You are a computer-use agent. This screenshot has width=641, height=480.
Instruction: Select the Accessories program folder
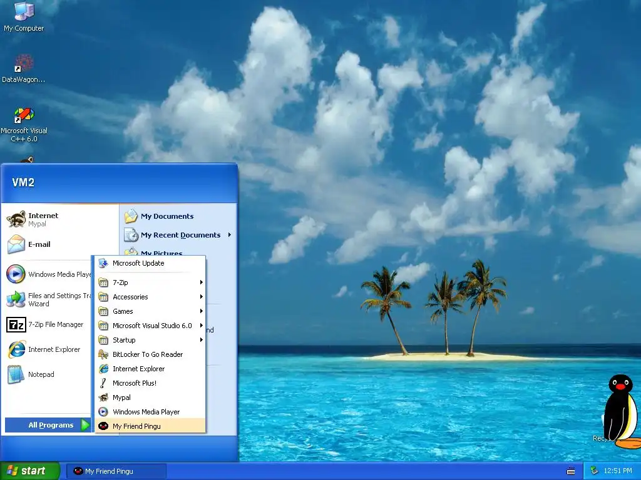[150, 297]
